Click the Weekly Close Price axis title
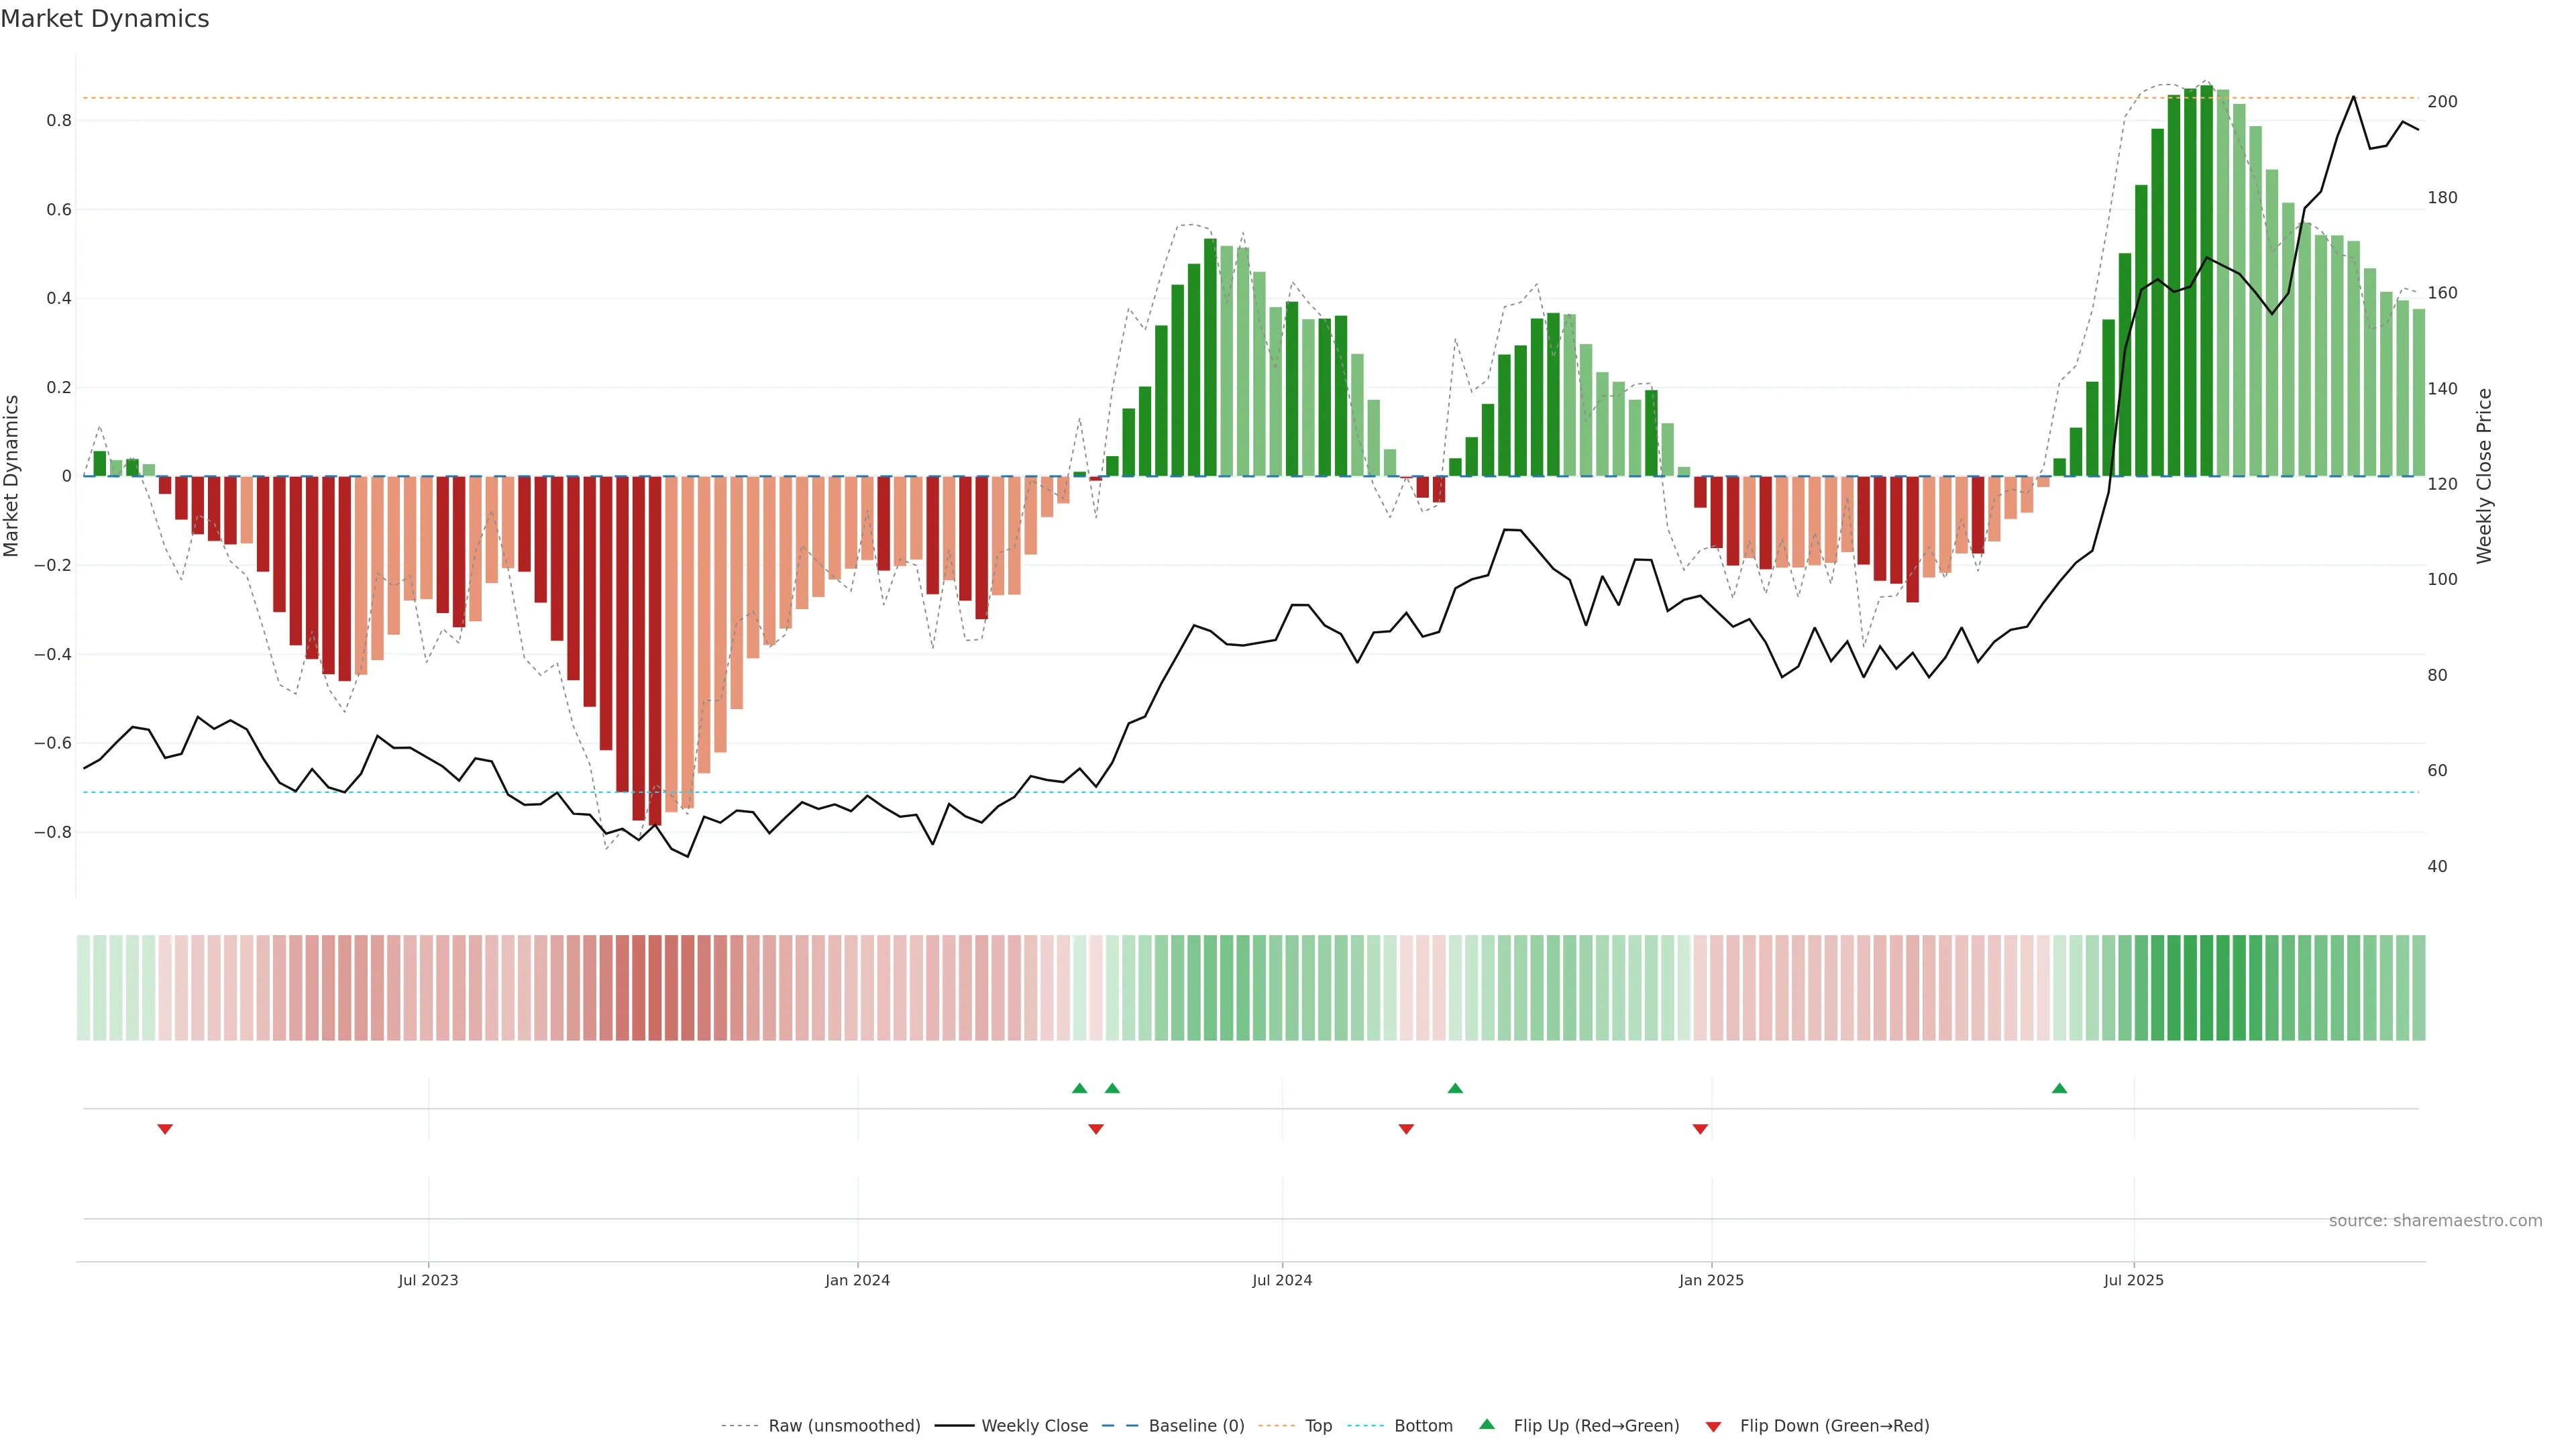The image size is (2576, 1449). click(2484, 476)
